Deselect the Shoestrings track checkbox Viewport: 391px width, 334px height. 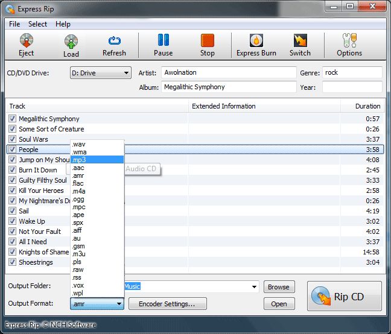pos(13,262)
